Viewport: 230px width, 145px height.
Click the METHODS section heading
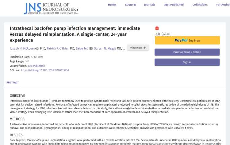click(17, 119)
